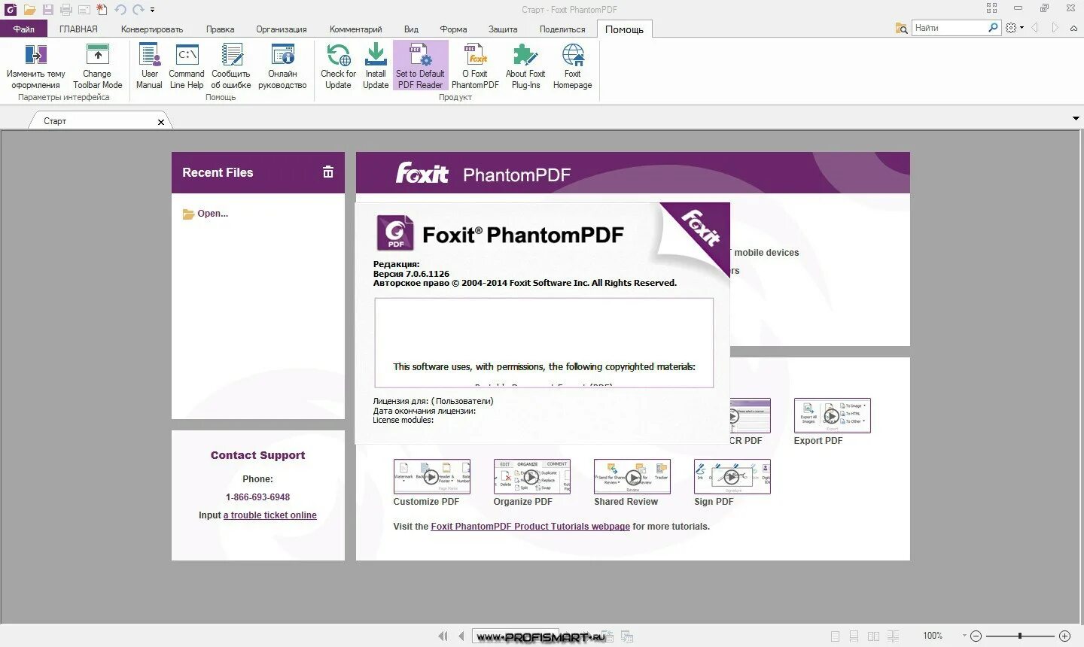Click the zoom out minus button
The width and height of the screenshot is (1084, 647).
pyautogui.click(x=976, y=636)
